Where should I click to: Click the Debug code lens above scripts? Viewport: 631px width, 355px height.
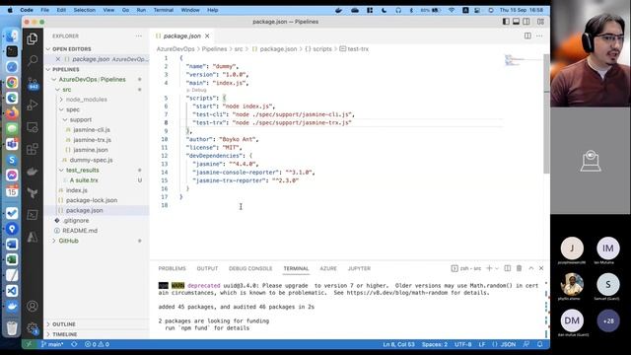coord(196,90)
